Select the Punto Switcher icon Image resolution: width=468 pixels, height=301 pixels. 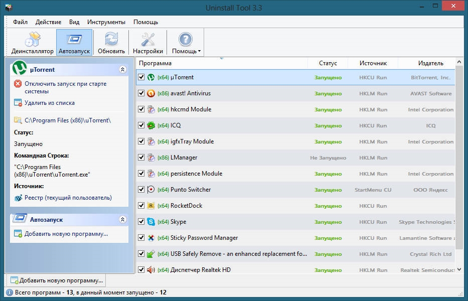click(x=151, y=190)
